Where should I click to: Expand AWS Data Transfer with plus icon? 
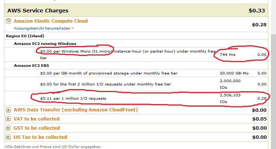[x=8, y=110]
